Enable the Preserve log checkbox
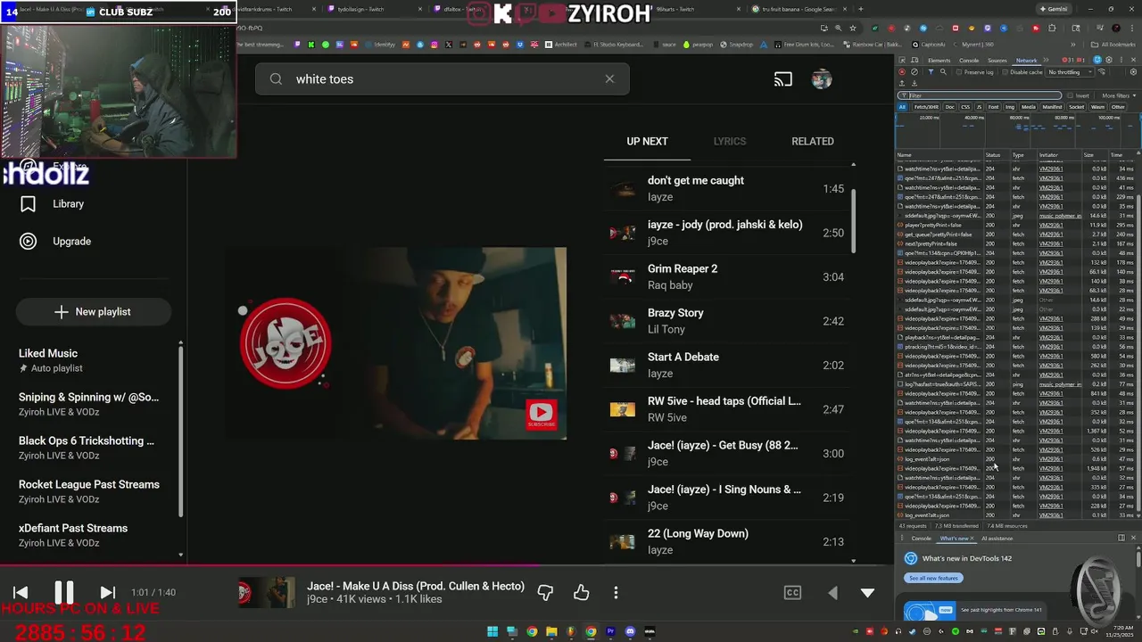Image resolution: width=1142 pixels, height=642 pixels. tap(959, 72)
